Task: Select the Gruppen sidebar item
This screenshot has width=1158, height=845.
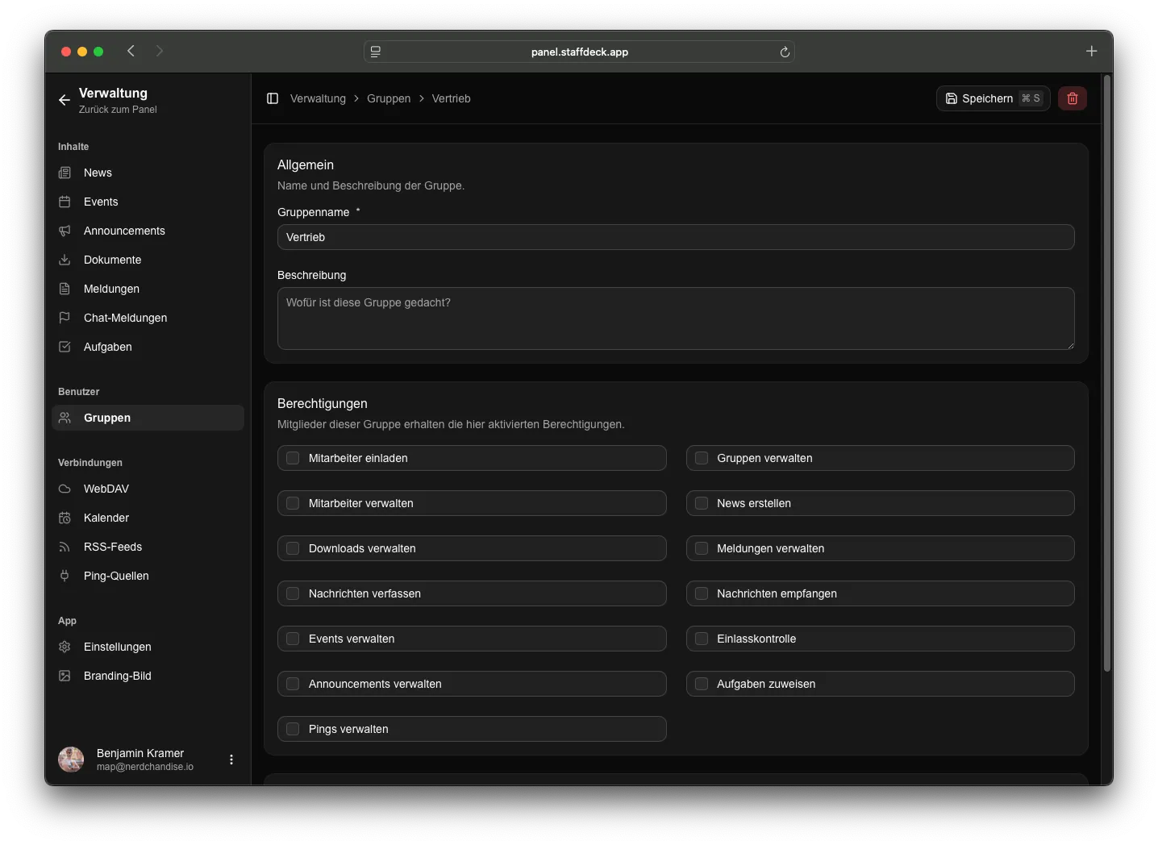Action: coord(148,418)
